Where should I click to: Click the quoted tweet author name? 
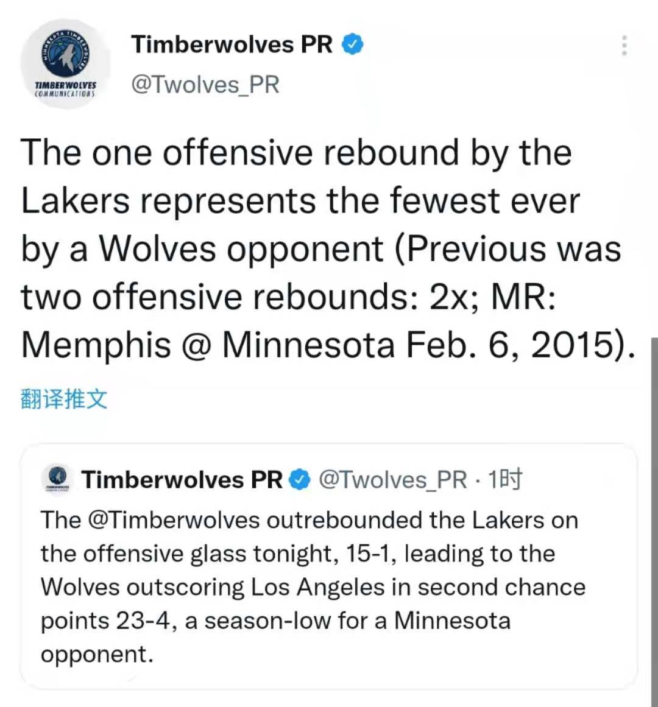click(x=182, y=479)
